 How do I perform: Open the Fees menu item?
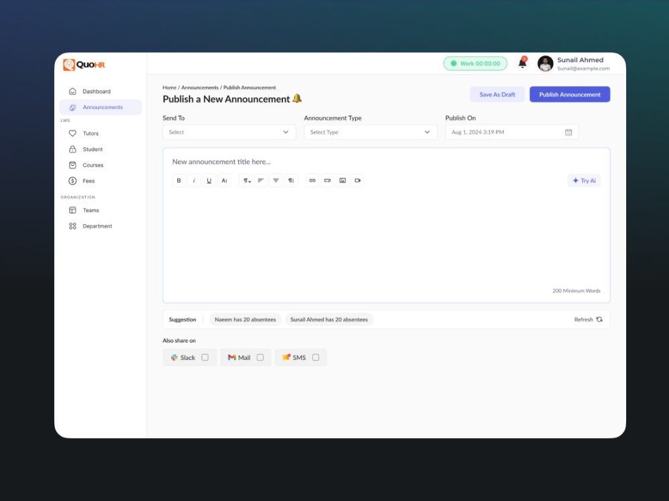(100, 181)
